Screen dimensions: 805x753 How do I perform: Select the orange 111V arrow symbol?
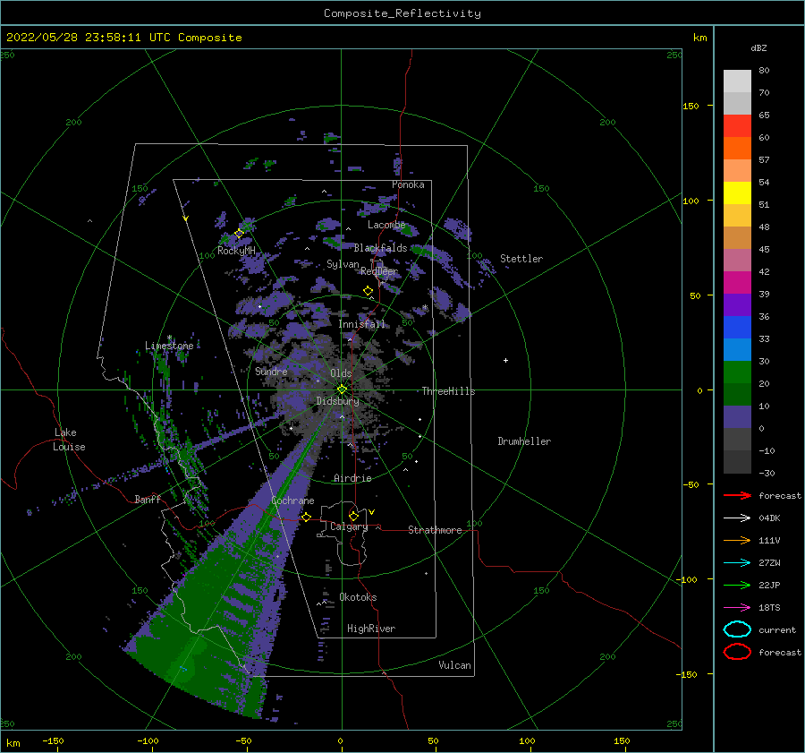click(737, 540)
